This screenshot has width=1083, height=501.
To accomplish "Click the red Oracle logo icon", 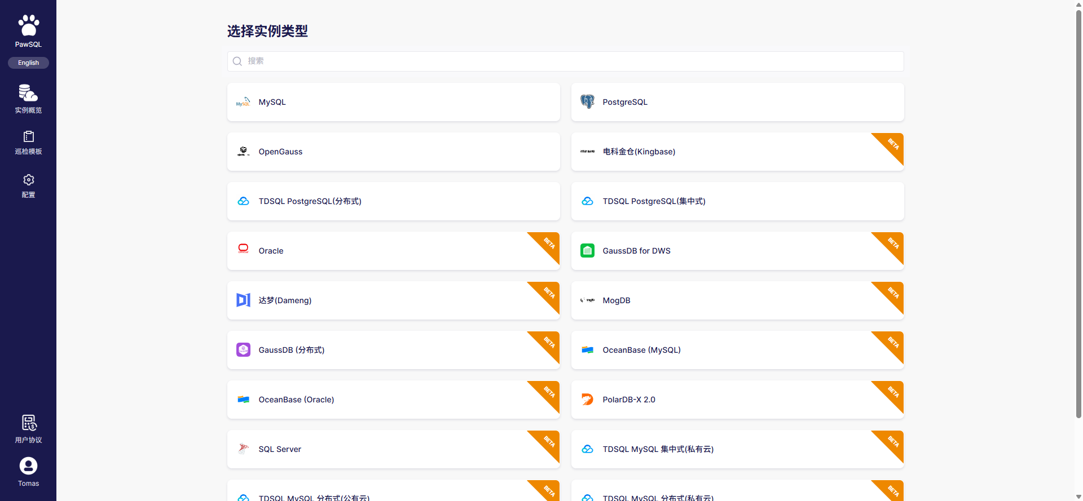I will 243,249.
